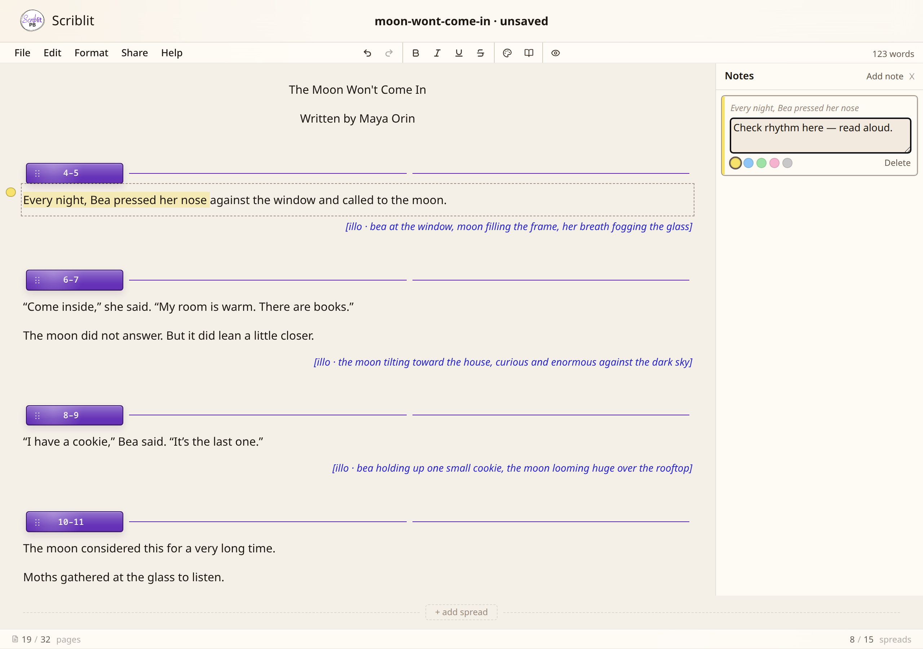Click the Scriblit logo icon
The height and width of the screenshot is (649, 923).
tap(32, 21)
